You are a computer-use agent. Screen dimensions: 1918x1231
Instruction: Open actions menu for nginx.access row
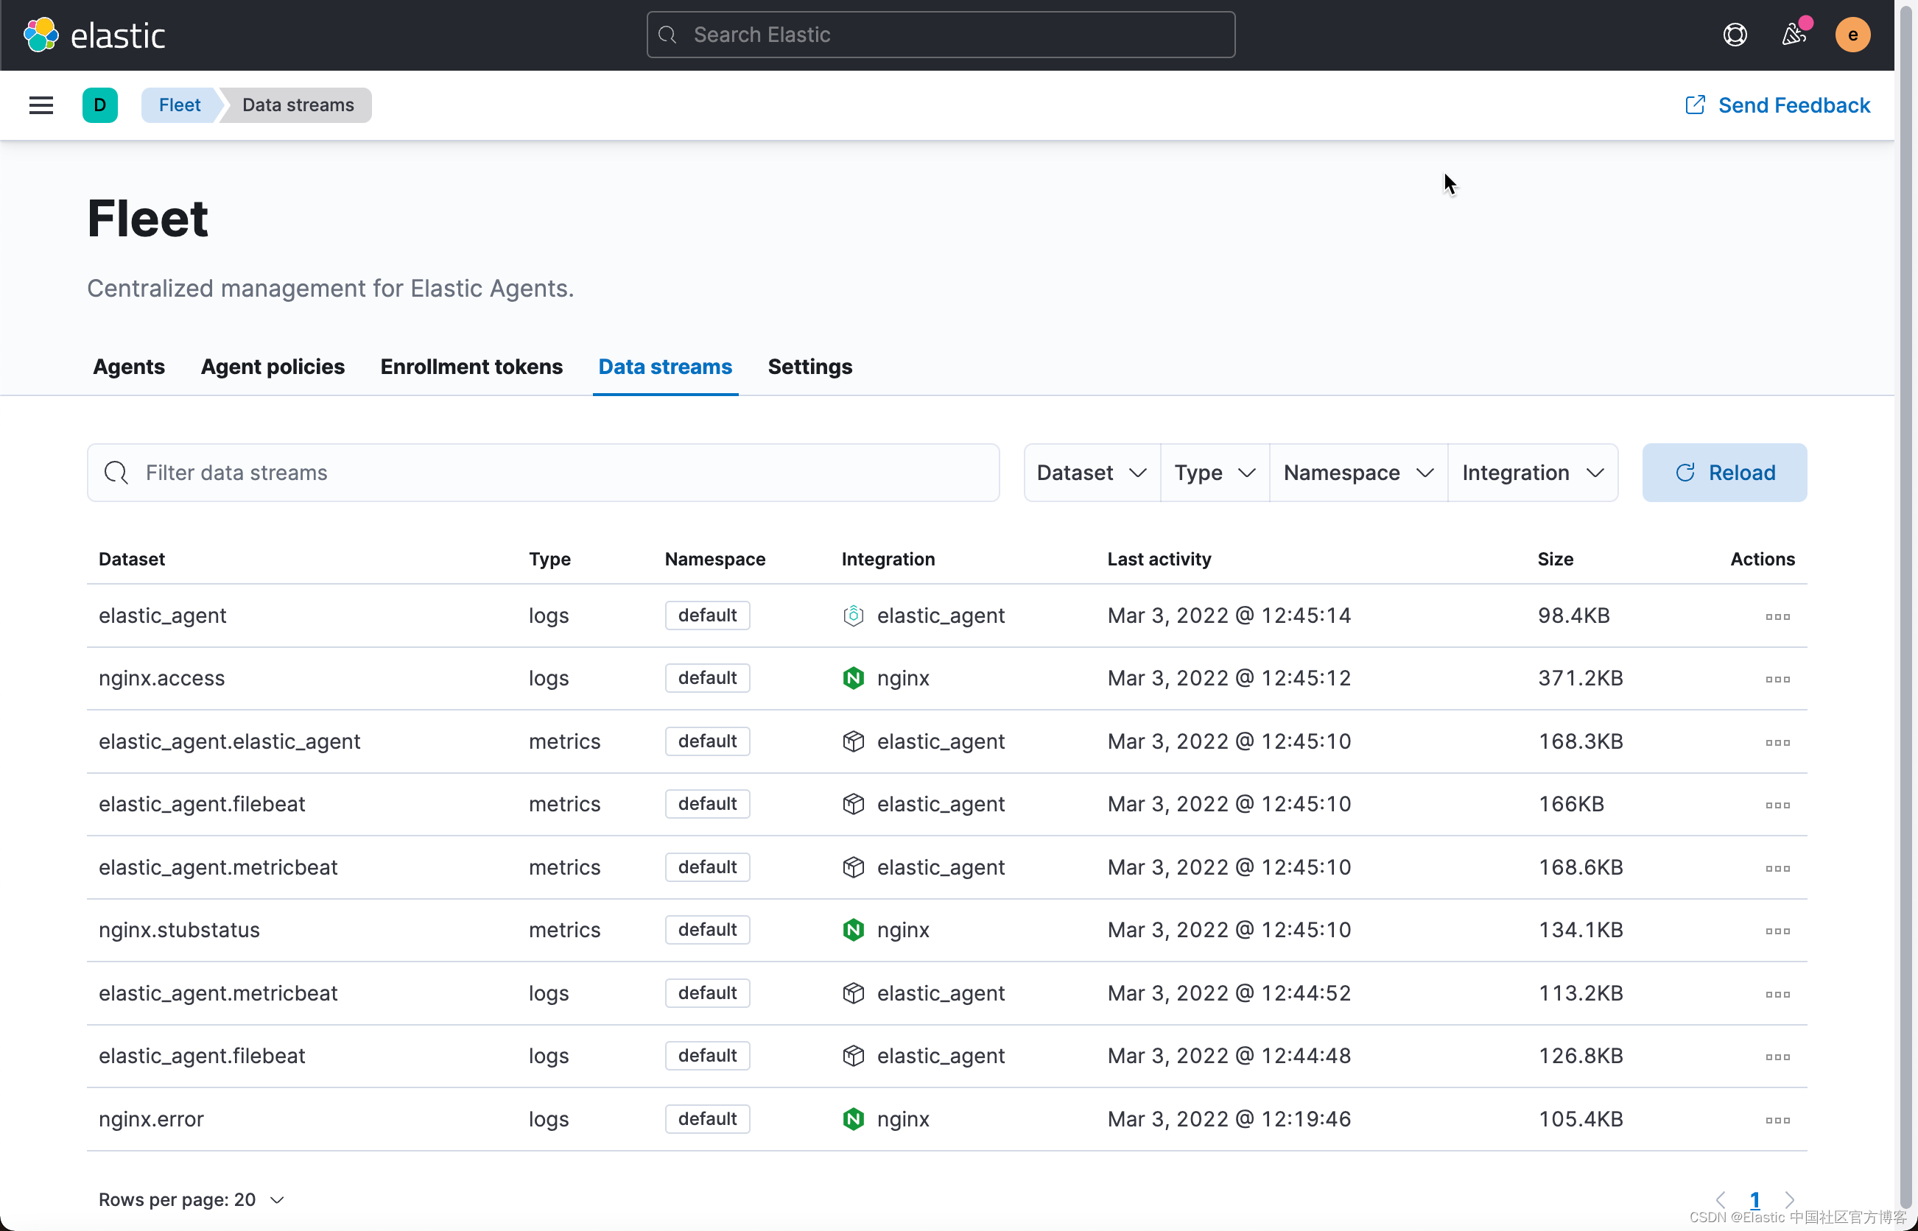pyautogui.click(x=1777, y=680)
